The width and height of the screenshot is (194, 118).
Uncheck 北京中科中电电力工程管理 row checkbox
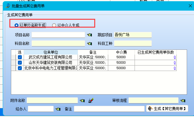click(x=20, y=68)
